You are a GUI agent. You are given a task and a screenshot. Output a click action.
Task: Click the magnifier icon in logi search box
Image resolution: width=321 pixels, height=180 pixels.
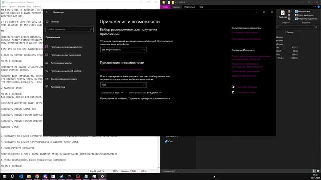[x=144, y=85]
